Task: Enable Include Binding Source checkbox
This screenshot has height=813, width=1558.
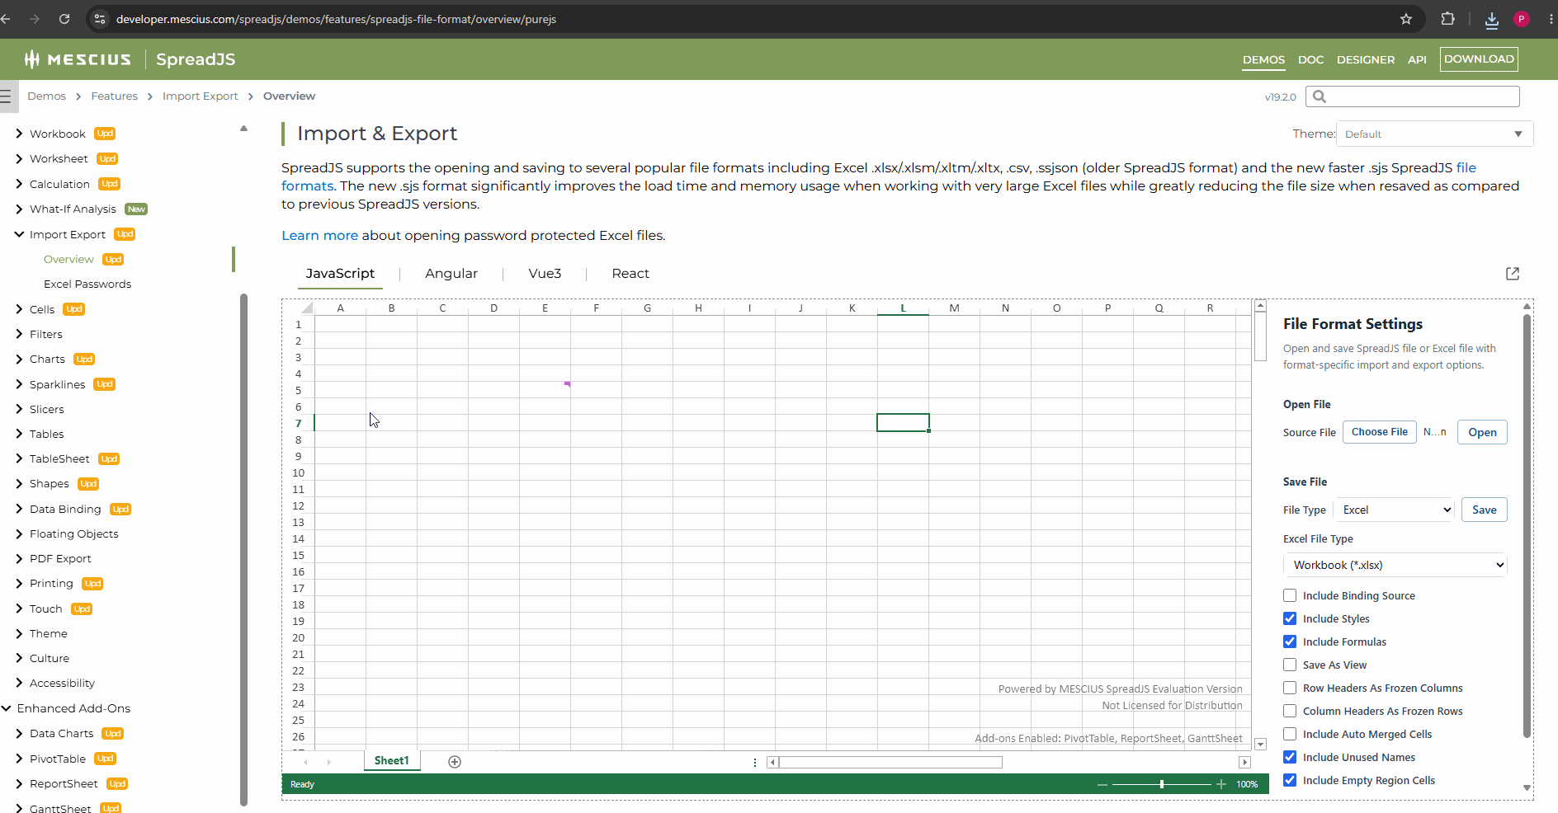Action: 1290,595
